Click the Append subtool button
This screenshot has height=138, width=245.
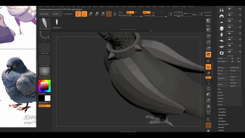click(235, 77)
